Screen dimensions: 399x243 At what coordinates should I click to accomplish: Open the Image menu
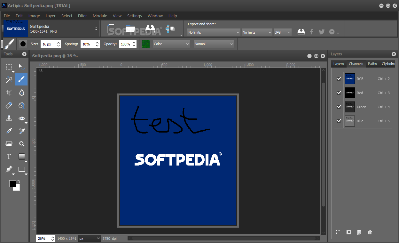point(34,16)
